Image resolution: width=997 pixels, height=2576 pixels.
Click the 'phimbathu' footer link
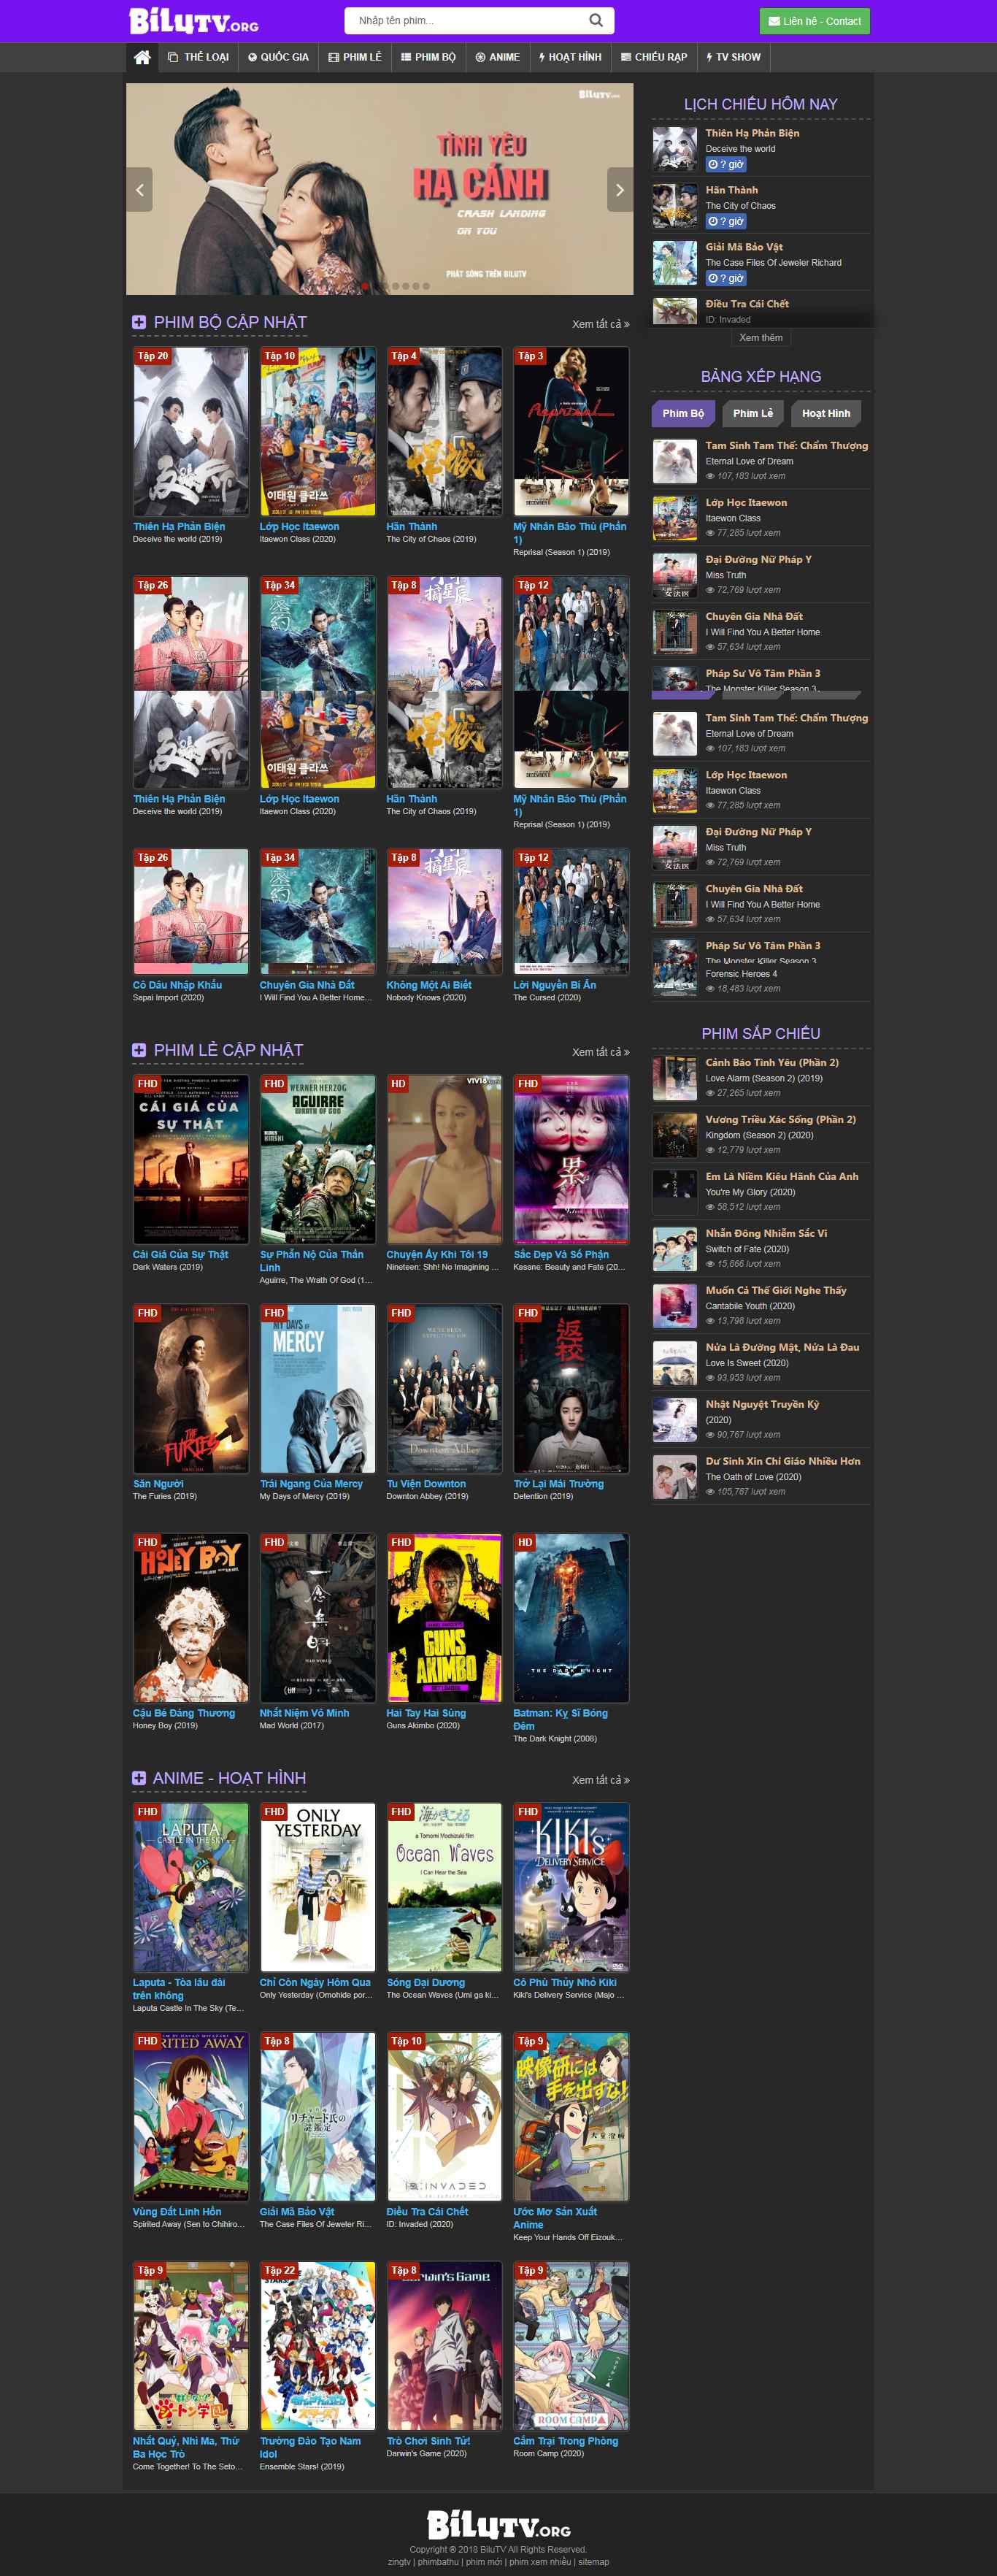tap(438, 2562)
